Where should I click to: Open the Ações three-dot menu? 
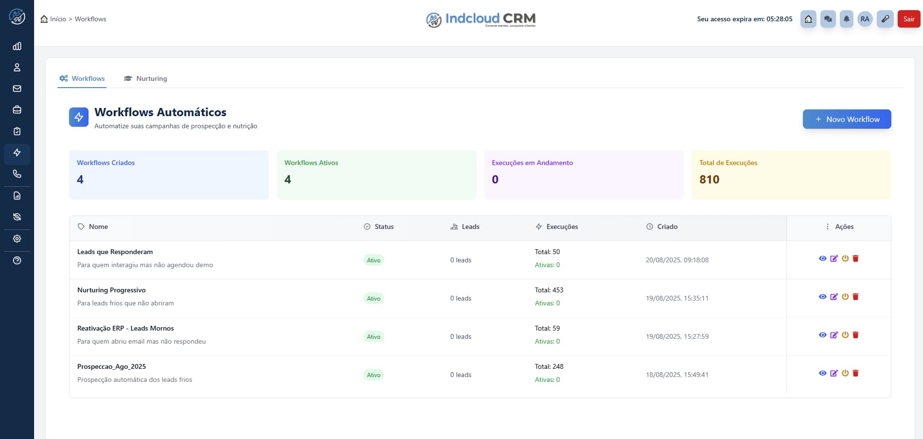pos(827,226)
